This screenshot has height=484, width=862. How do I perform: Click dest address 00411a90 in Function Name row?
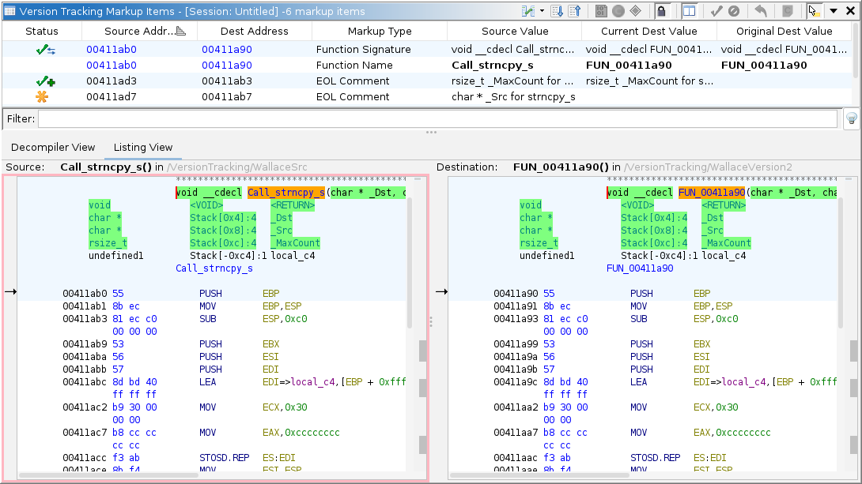(x=226, y=66)
